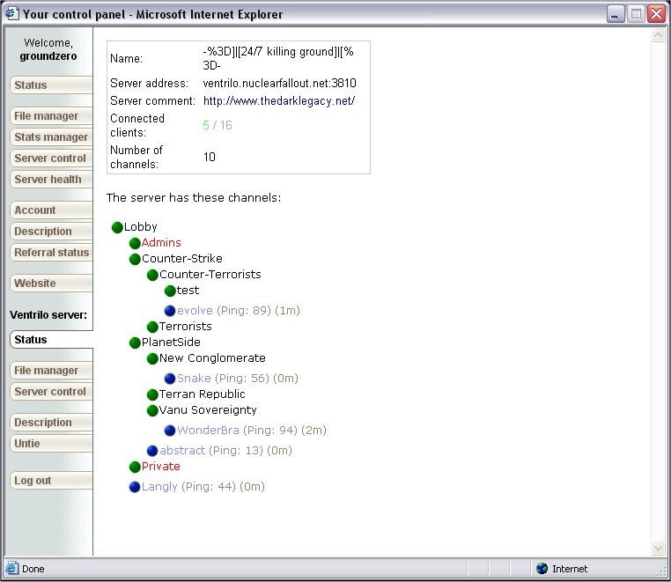Click the blue user icon beside Snake
Image resolution: width=671 pixels, height=582 pixels.
(x=170, y=379)
